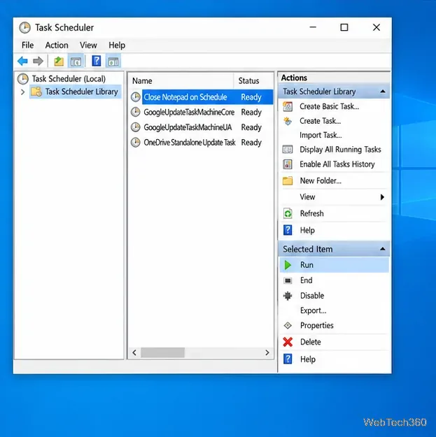Open the File menu
The width and height of the screenshot is (436, 437).
(27, 45)
